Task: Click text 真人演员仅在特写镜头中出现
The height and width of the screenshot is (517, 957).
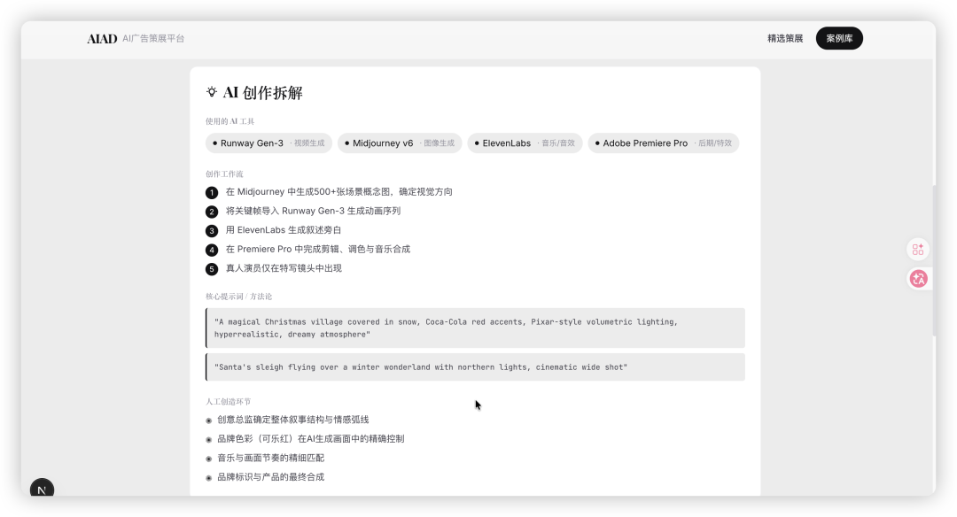Action: (x=284, y=268)
